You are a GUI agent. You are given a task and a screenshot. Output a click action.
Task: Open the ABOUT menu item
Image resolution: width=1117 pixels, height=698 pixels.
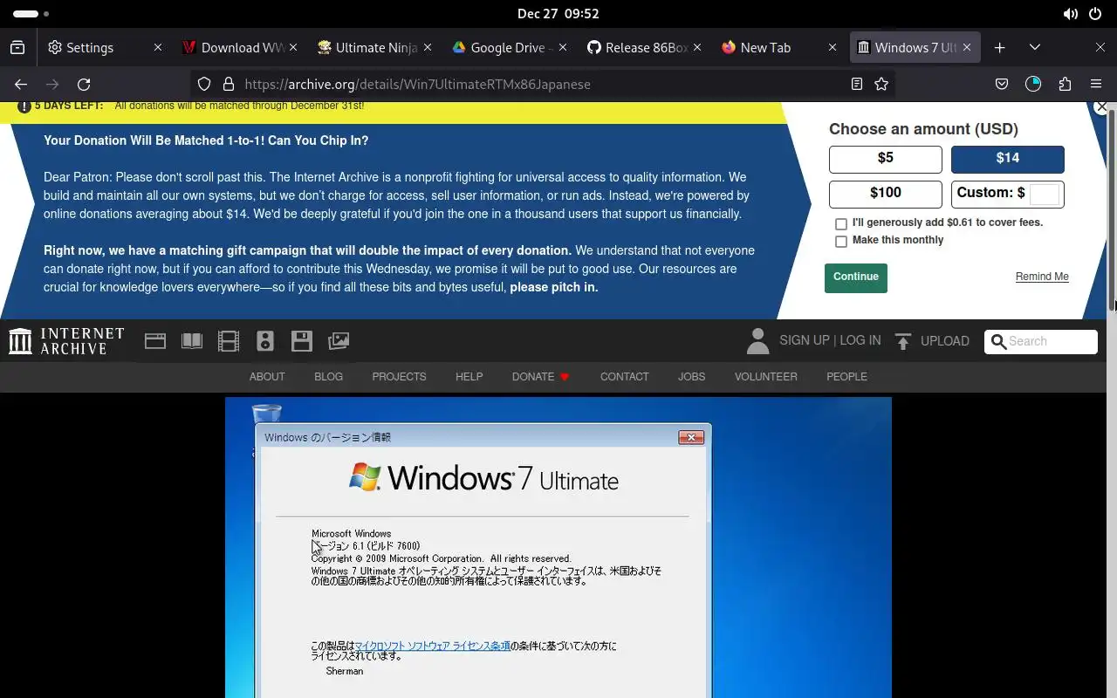(267, 377)
